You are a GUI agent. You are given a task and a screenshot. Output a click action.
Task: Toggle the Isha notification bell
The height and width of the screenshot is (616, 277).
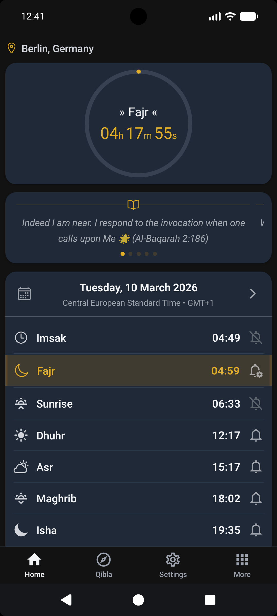pos(256,530)
